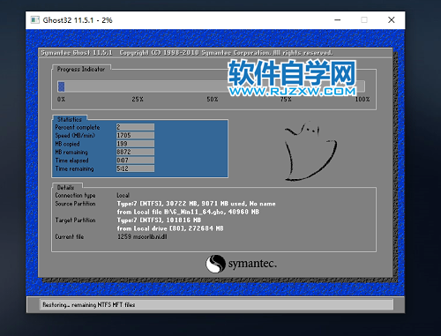
Task: Click the Time remaining label
Action: click(x=74, y=168)
